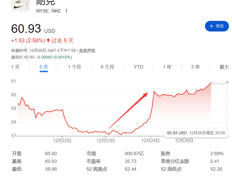Select the 5天 range tab
The height and width of the screenshot is (176, 232).
pos(44,67)
